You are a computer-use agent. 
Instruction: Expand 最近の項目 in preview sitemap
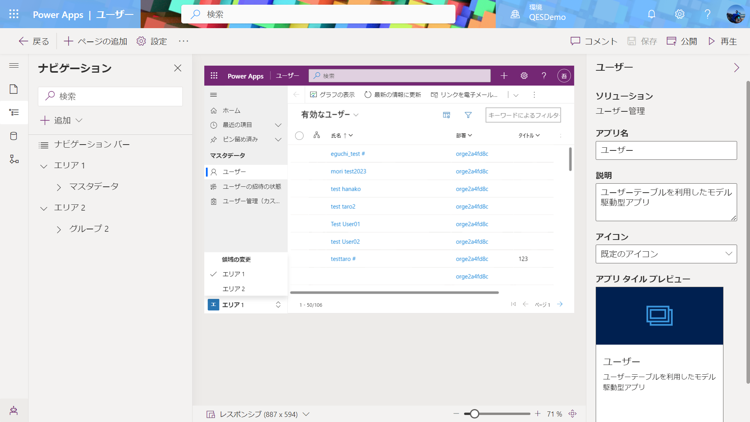click(278, 125)
